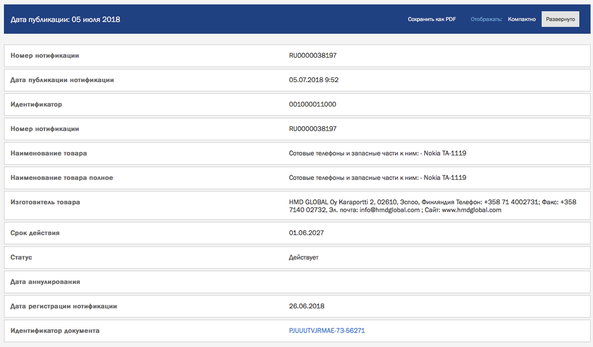Click the 'Наименование товара полное' label
The image size is (593, 347).
62,178
